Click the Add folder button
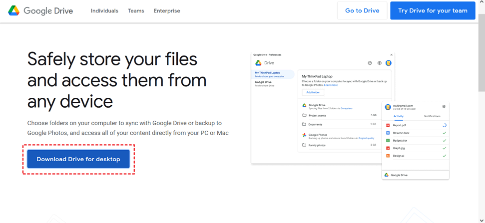 tap(313, 93)
